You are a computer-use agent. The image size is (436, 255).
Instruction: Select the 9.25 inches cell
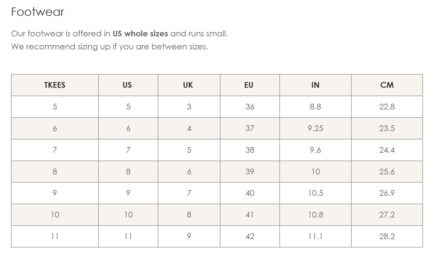315,129
